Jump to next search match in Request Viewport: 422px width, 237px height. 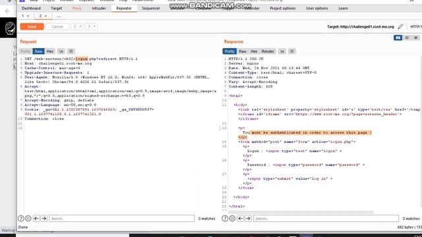pos(44,219)
